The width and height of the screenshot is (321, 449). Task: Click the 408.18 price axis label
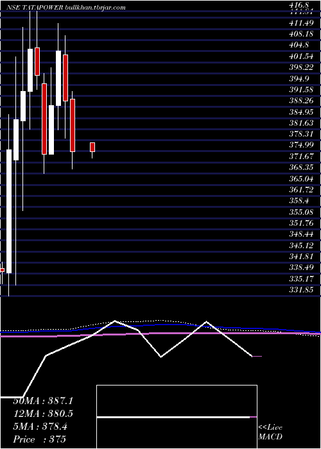301,35
